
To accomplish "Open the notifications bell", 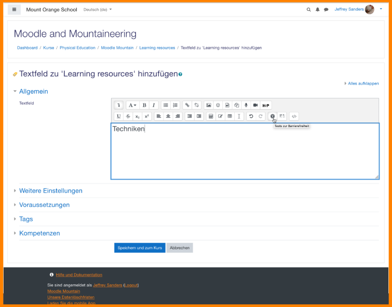I will [318, 10].
